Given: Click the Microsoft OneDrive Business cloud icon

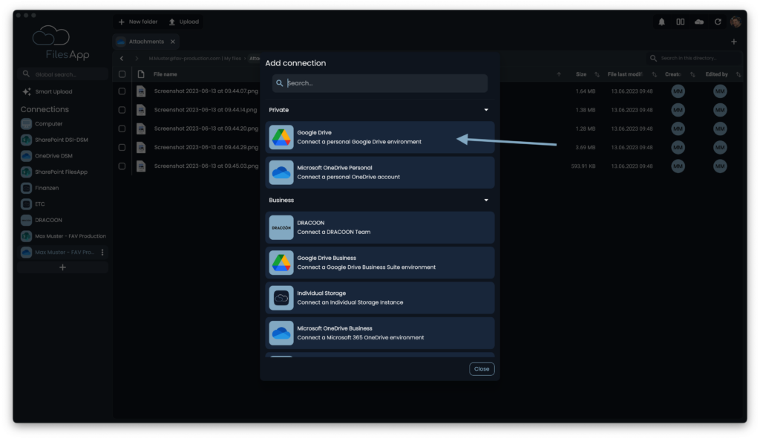Looking at the screenshot, I should (x=281, y=333).
